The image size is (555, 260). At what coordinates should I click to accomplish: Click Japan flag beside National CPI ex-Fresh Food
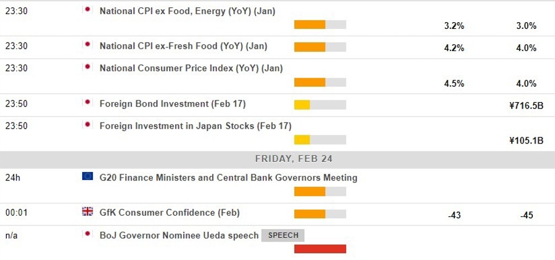[x=87, y=45]
